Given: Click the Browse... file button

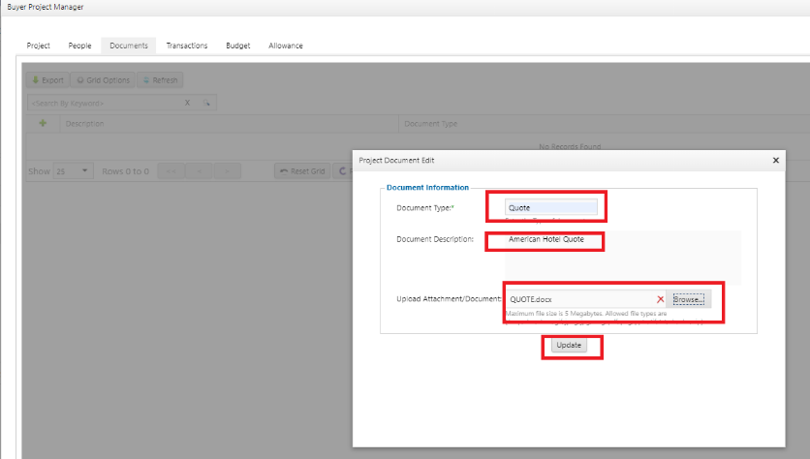Looking at the screenshot, I should (x=688, y=299).
